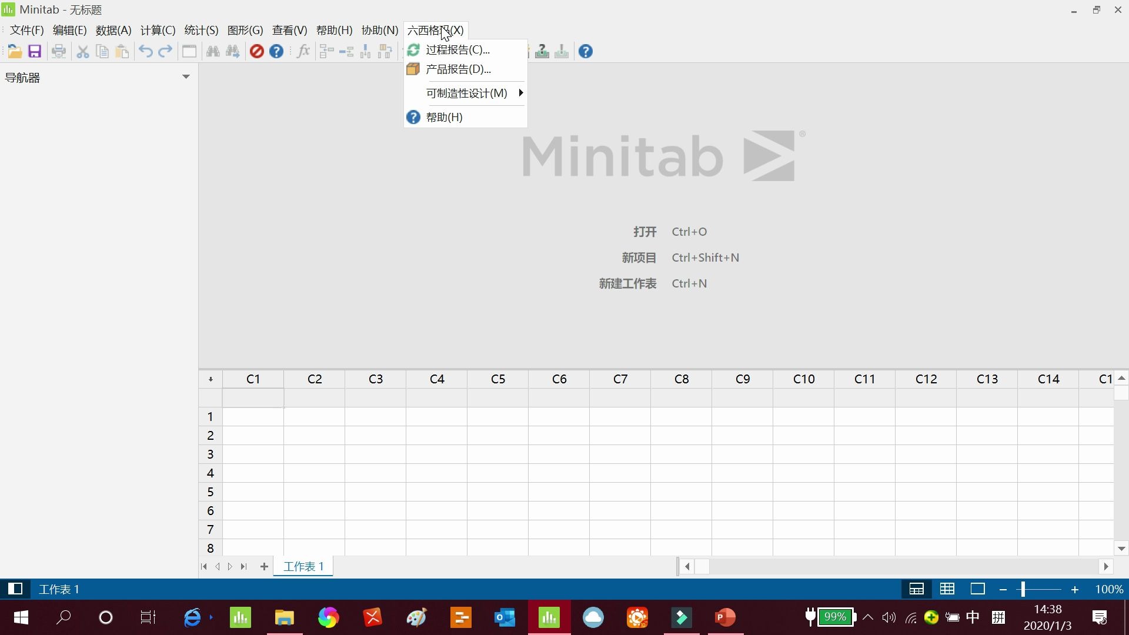Select the insert function fx tool
Viewport: 1129px width, 635px height.
(302, 51)
